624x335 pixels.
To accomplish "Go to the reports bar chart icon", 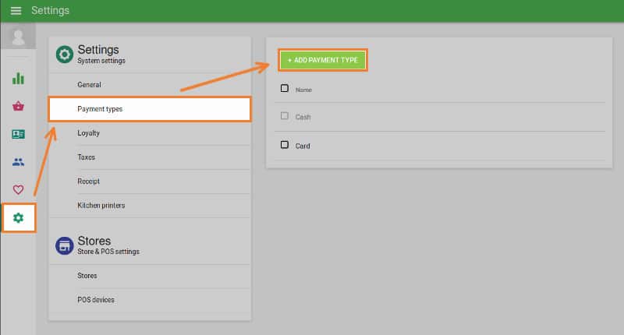I will click(x=18, y=78).
